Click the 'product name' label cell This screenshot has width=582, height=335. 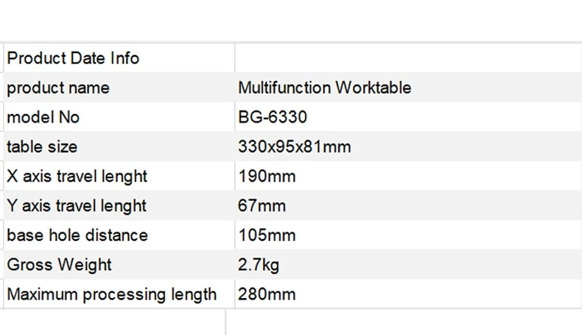(x=58, y=88)
